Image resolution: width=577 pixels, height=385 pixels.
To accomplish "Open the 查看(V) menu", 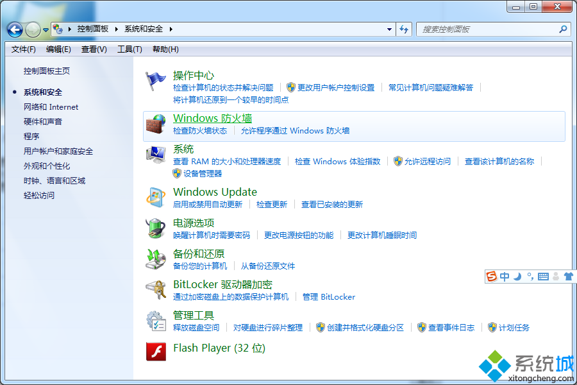I will pos(93,49).
